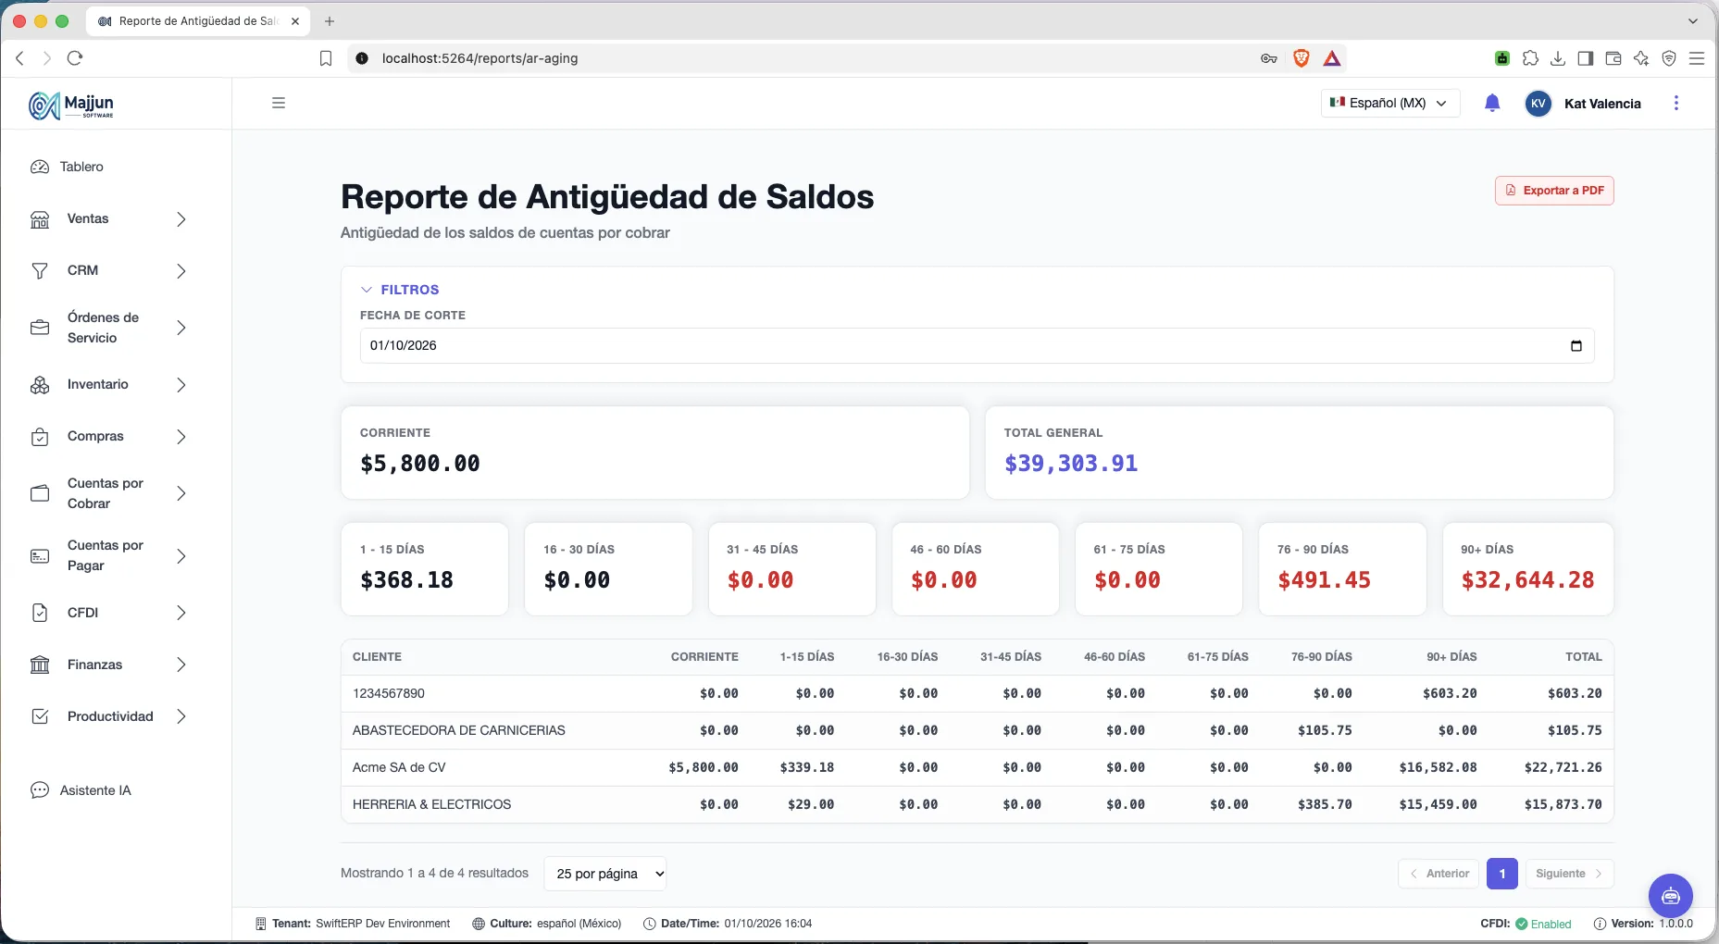1719x944 pixels.
Task: Open the floating chatbot assistant button
Action: pyautogui.click(x=1670, y=895)
